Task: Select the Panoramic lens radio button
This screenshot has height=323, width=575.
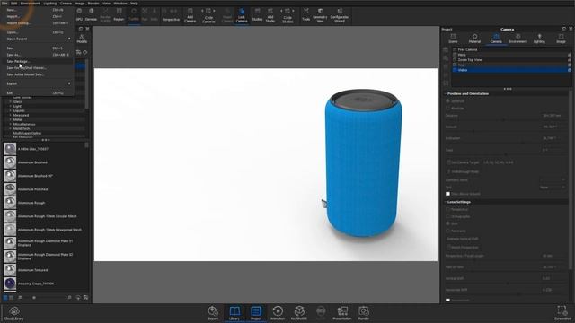Action: 447,231
